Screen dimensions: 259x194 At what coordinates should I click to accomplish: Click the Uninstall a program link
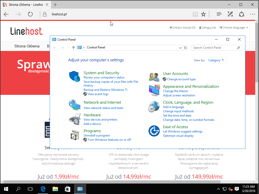coord(97,135)
